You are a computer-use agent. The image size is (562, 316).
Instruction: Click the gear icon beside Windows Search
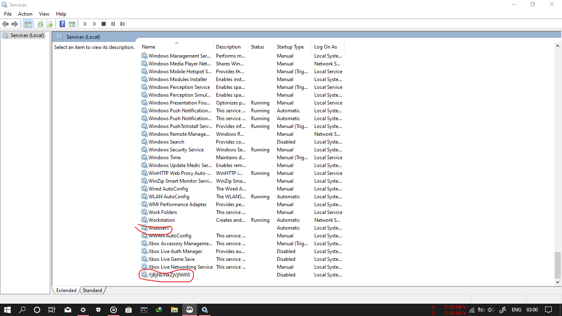coord(144,142)
